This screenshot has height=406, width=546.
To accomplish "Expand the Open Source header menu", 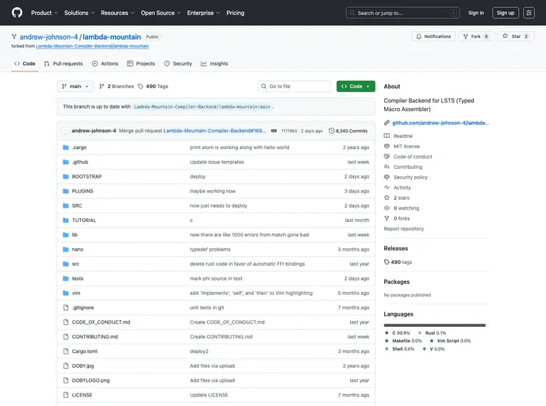I will pyautogui.click(x=160, y=13).
